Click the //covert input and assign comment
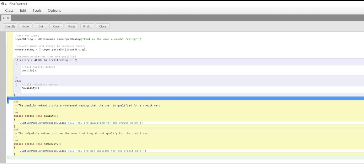 pos(50,46)
